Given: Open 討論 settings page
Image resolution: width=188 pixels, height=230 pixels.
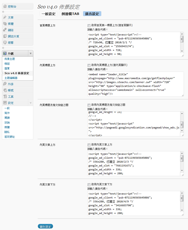Looking at the screenshot, I should pos(7,122).
